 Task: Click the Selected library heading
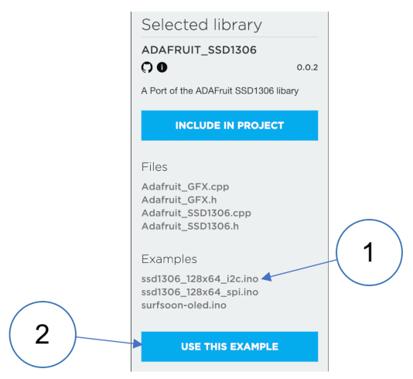coord(202,25)
